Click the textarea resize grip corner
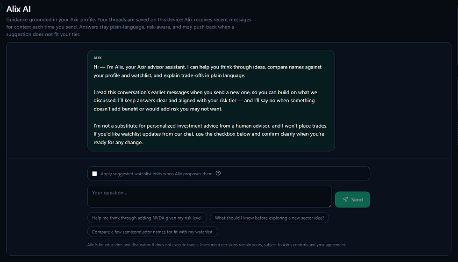 point(330,206)
